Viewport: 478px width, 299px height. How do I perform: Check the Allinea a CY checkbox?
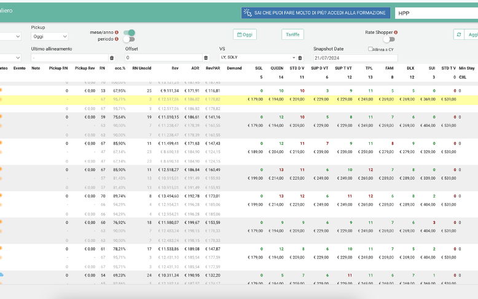(370, 49)
